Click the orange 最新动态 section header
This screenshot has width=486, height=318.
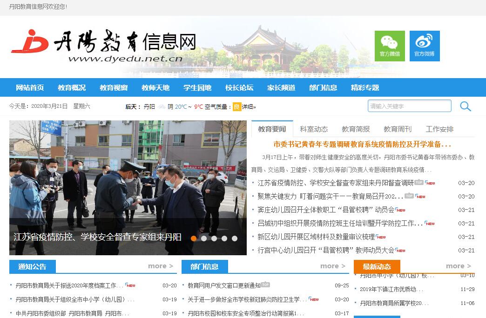(x=377, y=266)
